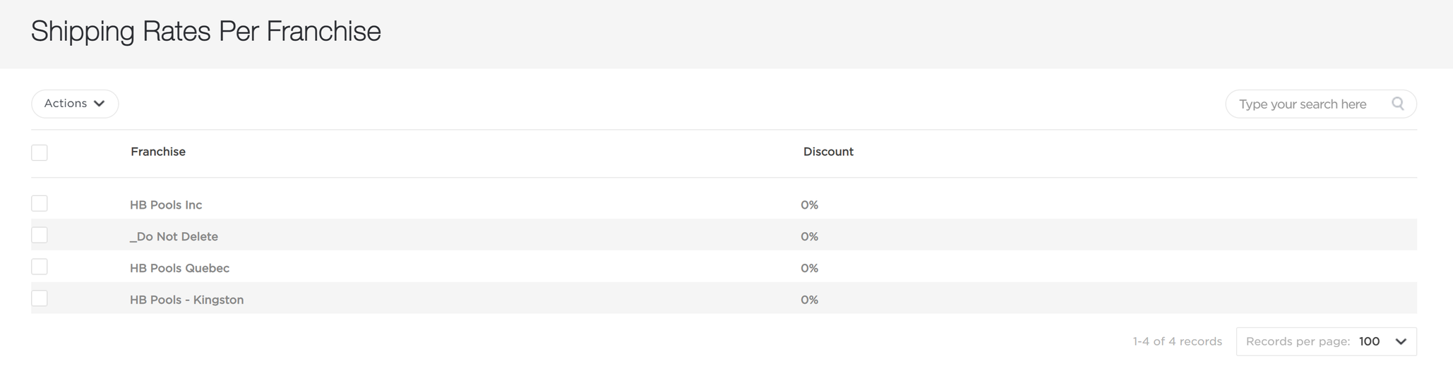Toggle the select-all header checkbox

(40, 152)
